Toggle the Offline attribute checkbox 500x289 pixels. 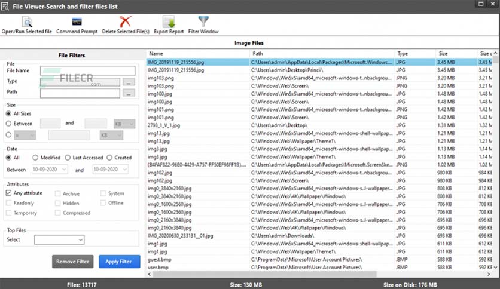[x=103, y=203]
